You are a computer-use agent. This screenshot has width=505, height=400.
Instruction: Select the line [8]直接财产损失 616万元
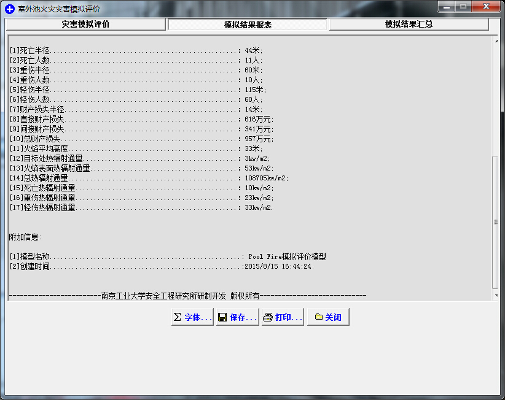coord(141,119)
